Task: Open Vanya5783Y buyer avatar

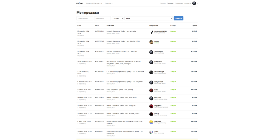Action: (x=151, y=83)
